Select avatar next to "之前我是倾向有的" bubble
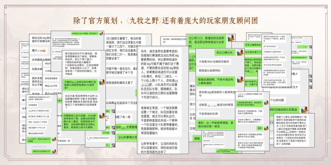This screenshot has width=331, height=165. (266, 102)
